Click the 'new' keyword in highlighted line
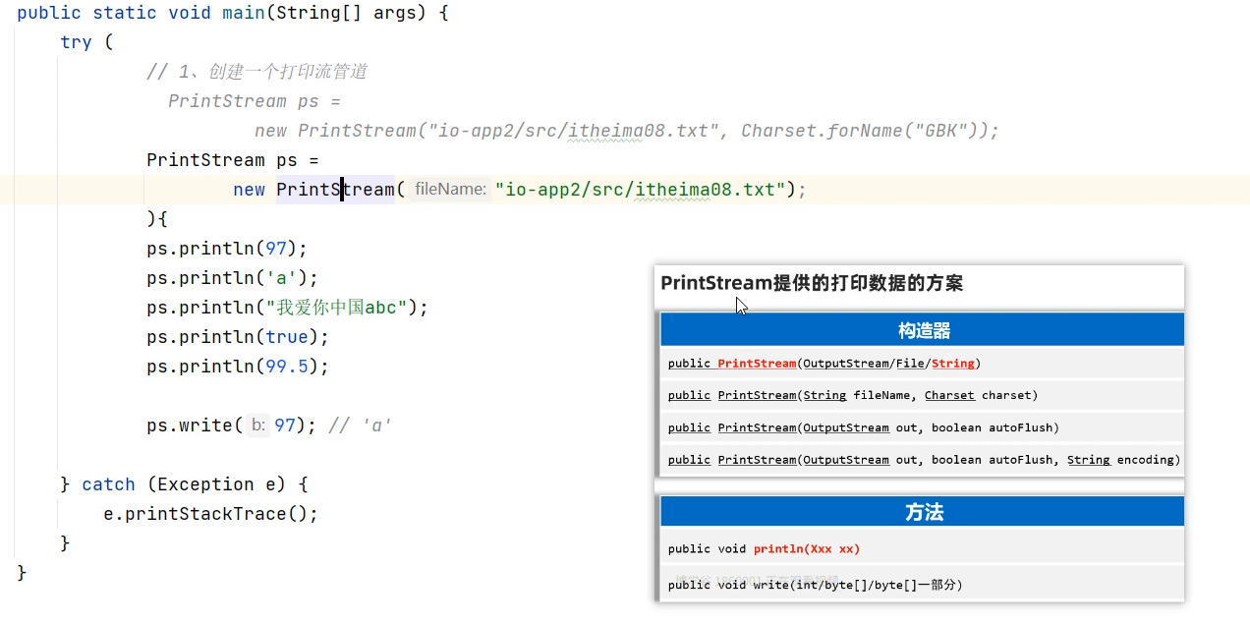Image resolution: width=1250 pixels, height=624 pixels. (249, 190)
